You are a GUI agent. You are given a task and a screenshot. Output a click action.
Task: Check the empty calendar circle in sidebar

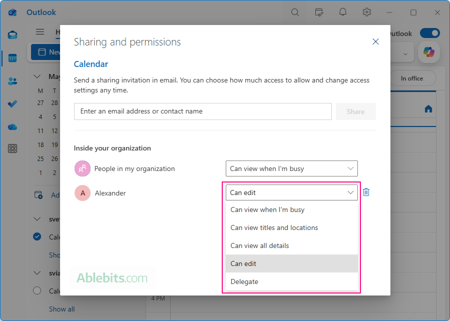pyautogui.click(x=37, y=290)
